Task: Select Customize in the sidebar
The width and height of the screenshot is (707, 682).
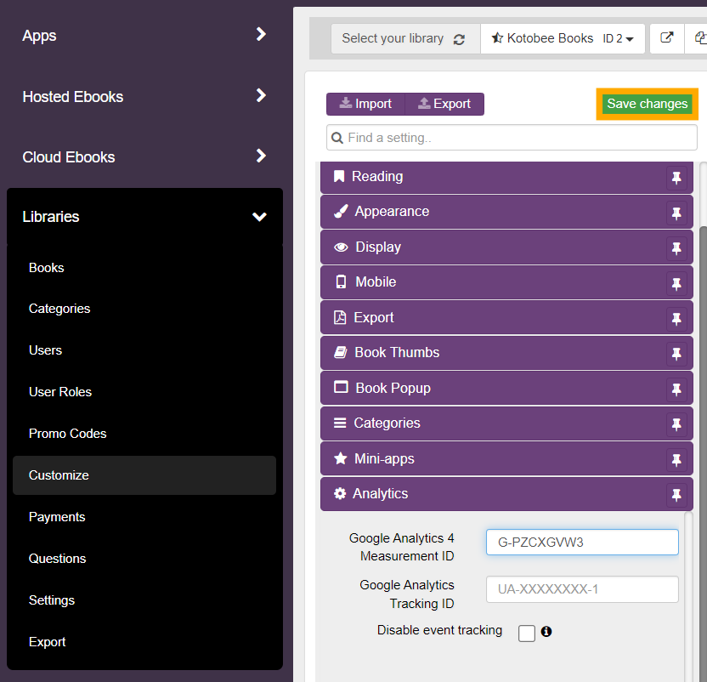Action: 144,475
